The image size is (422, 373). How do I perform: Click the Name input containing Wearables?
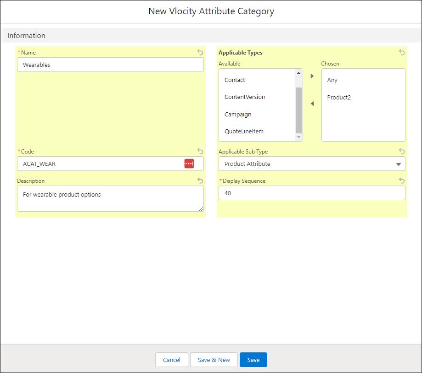point(110,65)
